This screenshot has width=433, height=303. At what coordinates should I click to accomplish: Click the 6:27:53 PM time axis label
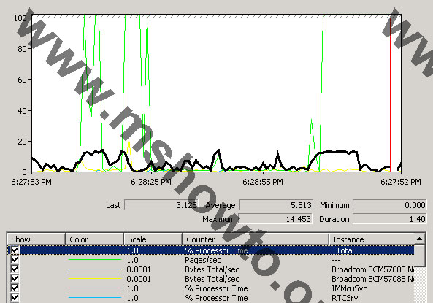click(x=31, y=182)
